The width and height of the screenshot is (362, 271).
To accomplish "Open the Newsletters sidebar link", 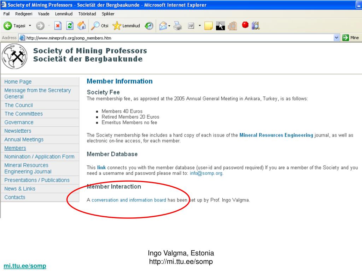I will (18, 131).
